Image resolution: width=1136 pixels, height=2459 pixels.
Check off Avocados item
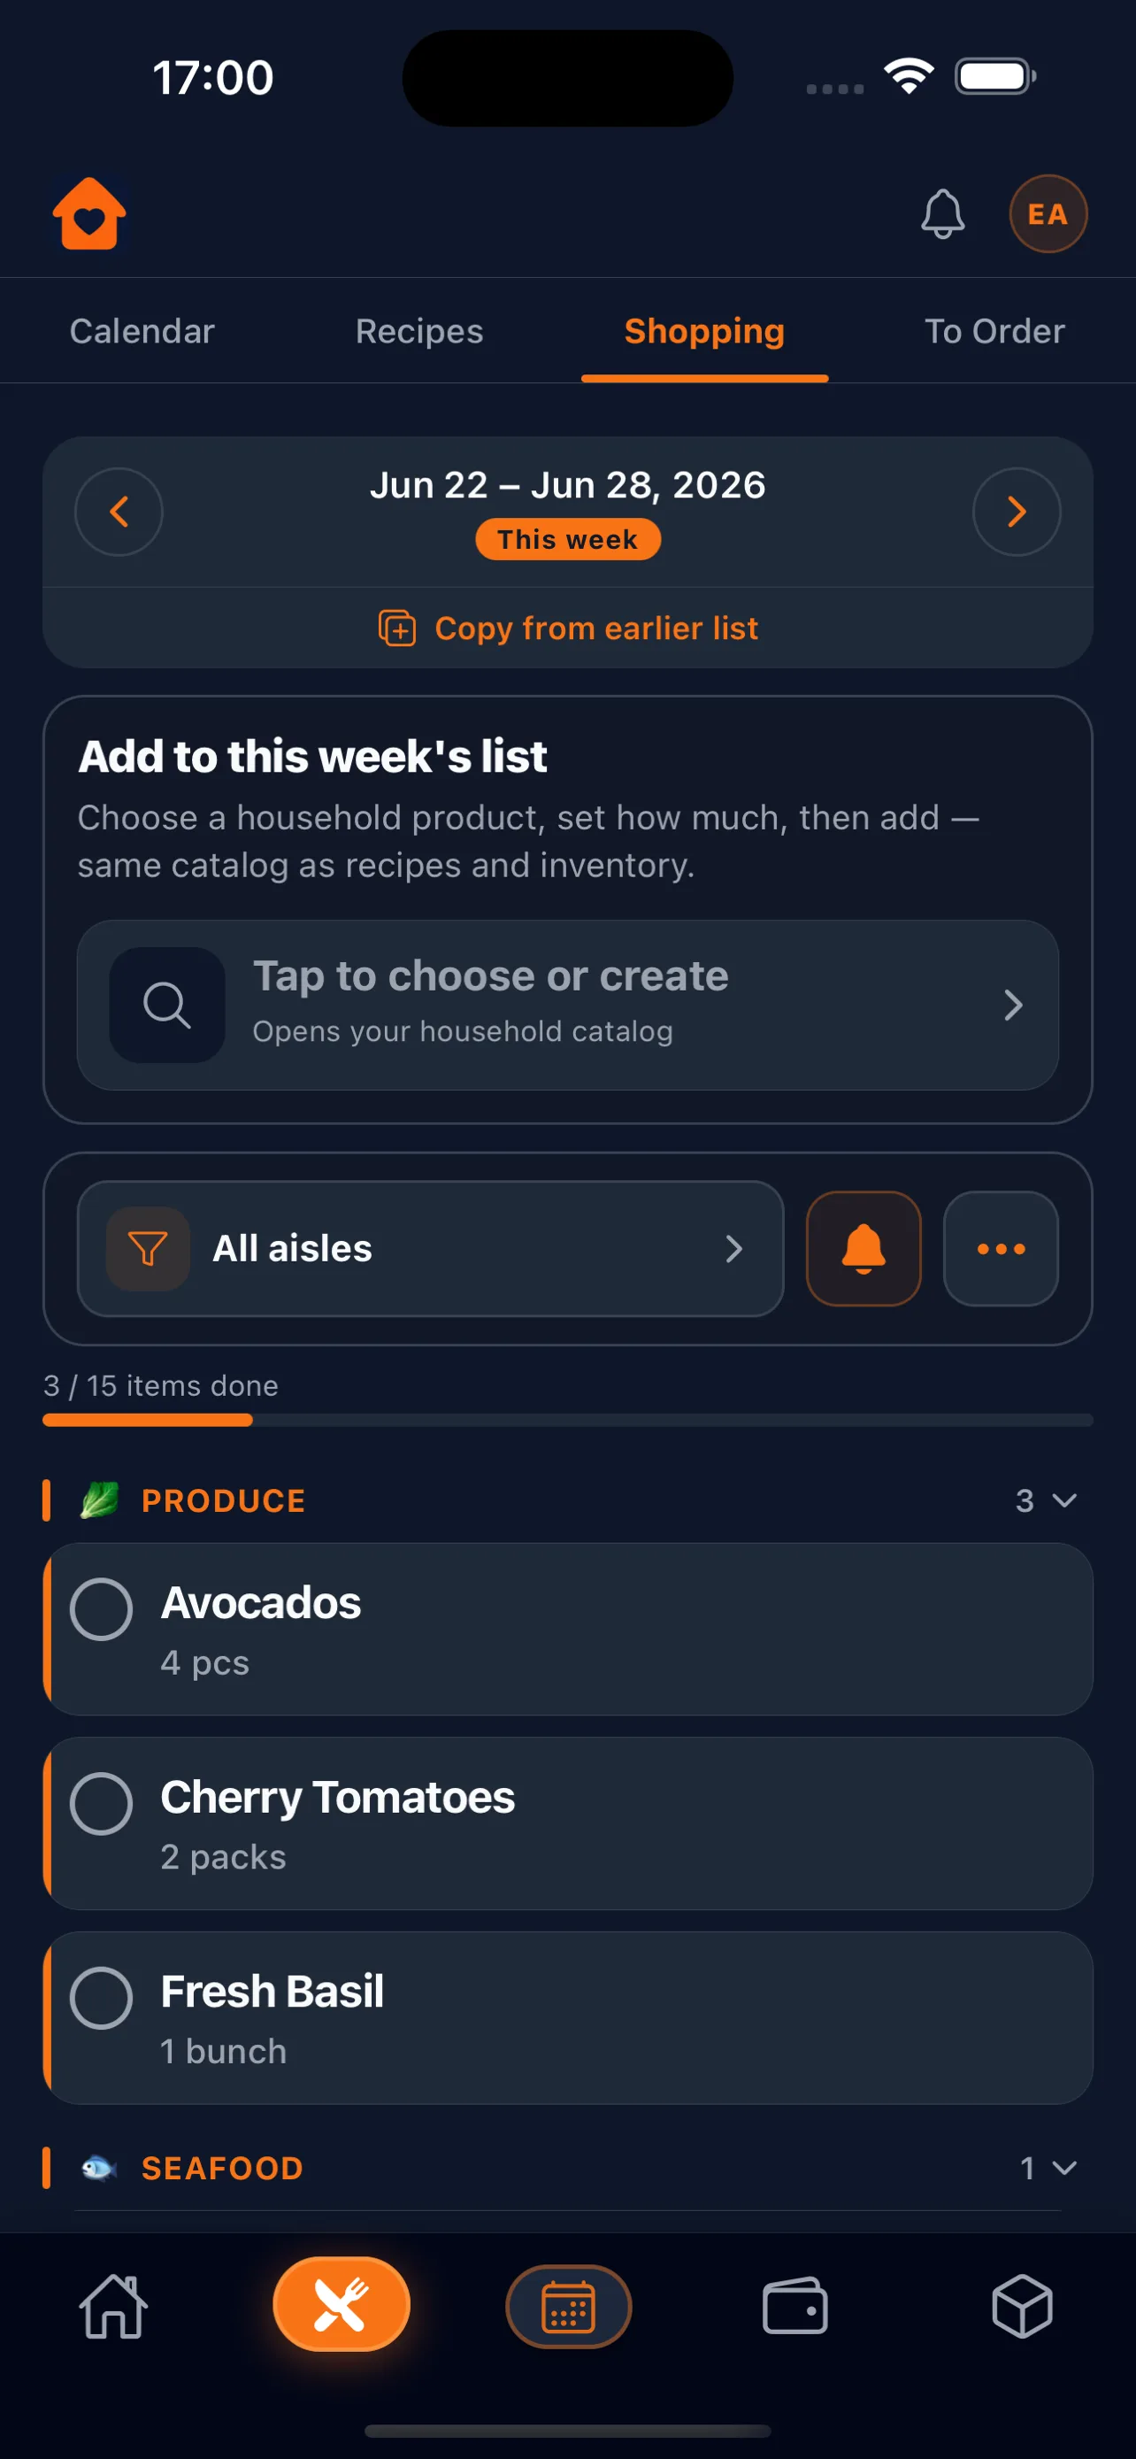[x=101, y=1609]
